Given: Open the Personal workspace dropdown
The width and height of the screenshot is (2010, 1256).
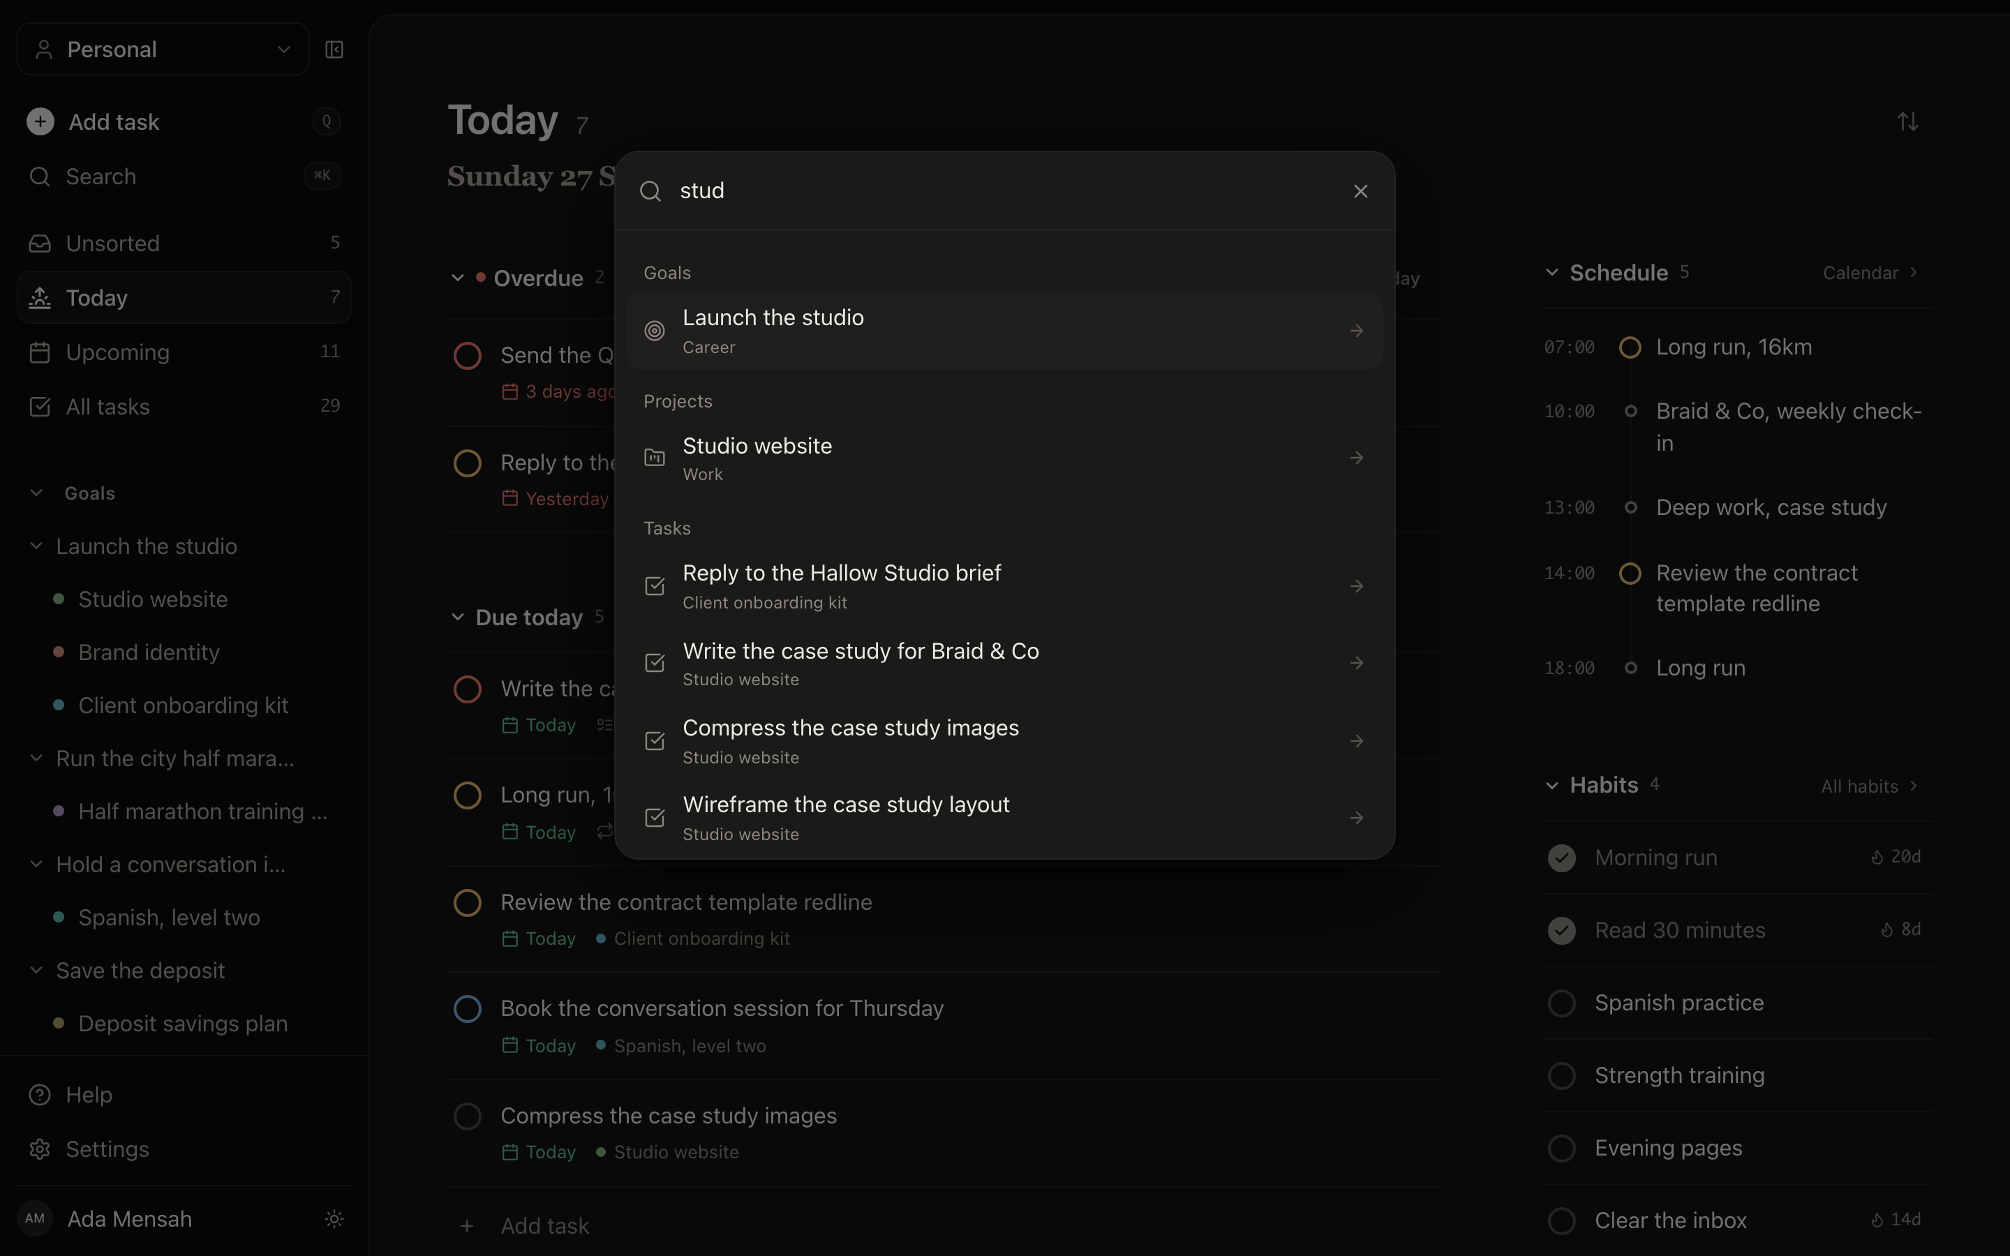Looking at the screenshot, I should click(163, 50).
